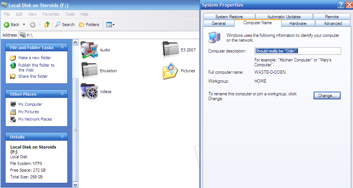Click the My Pictures icon

point(13,112)
